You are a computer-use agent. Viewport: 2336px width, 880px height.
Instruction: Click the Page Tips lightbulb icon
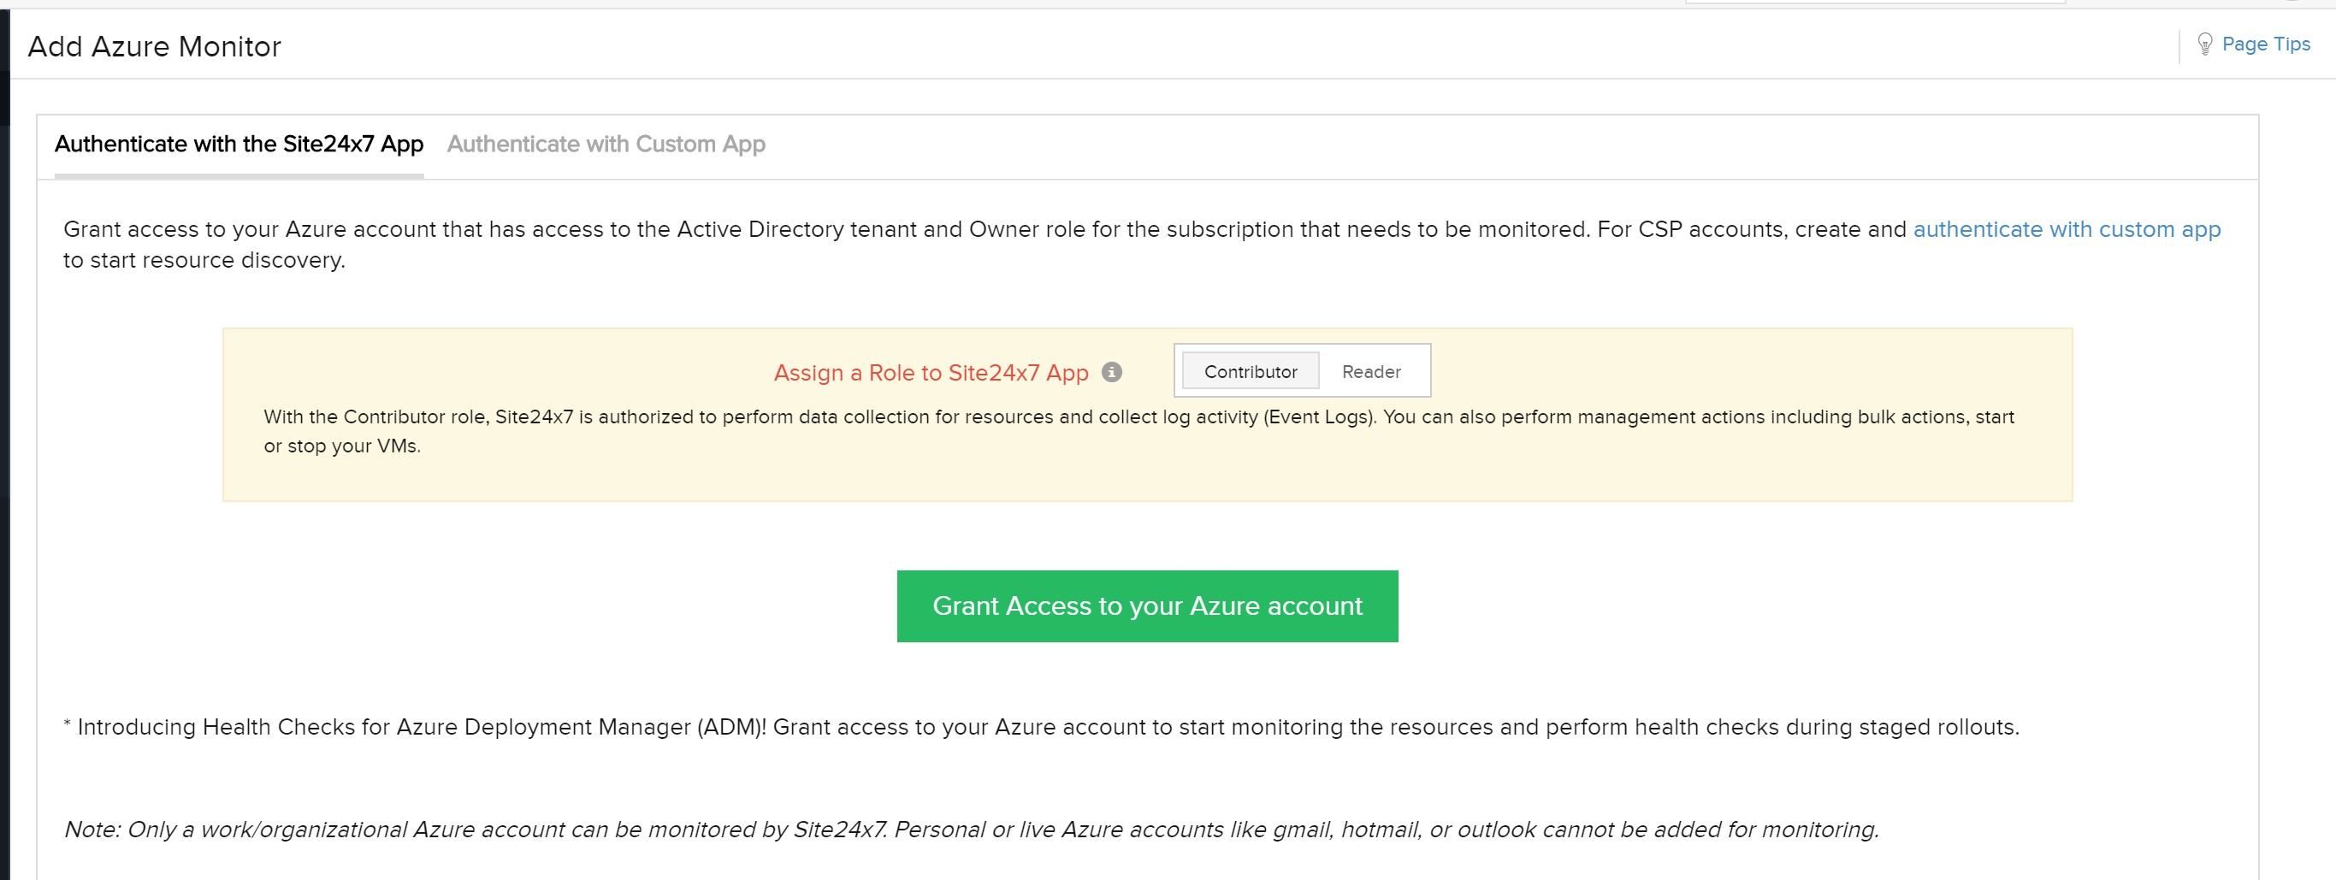(x=2204, y=44)
